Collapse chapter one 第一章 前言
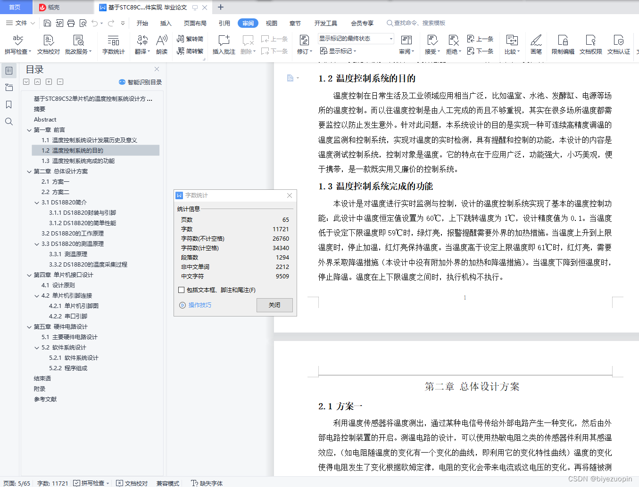This screenshot has width=639, height=487. tap(29, 130)
